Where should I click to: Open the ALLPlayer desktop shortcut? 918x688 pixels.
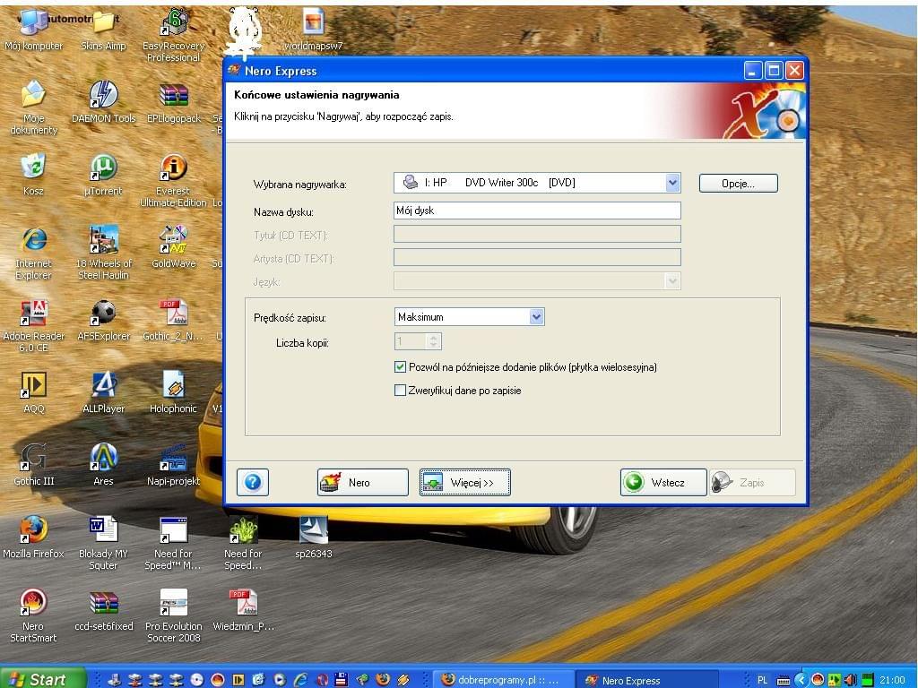(103, 385)
